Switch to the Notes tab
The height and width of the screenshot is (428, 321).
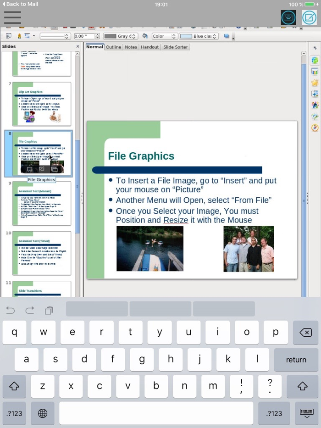click(131, 47)
